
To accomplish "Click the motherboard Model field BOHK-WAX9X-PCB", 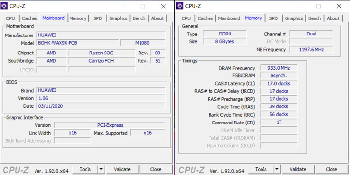I will pos(78,43).
